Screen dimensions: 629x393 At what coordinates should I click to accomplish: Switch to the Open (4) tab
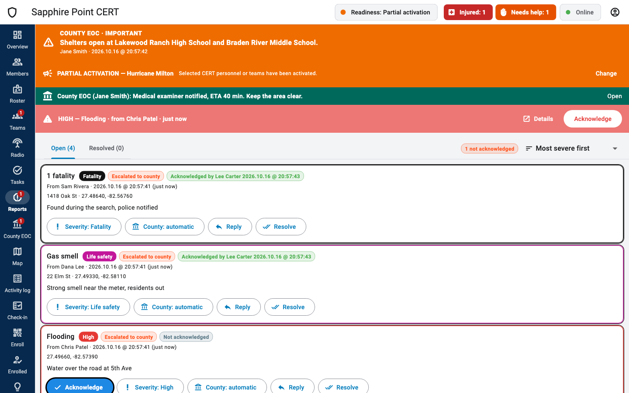(63, 148)
